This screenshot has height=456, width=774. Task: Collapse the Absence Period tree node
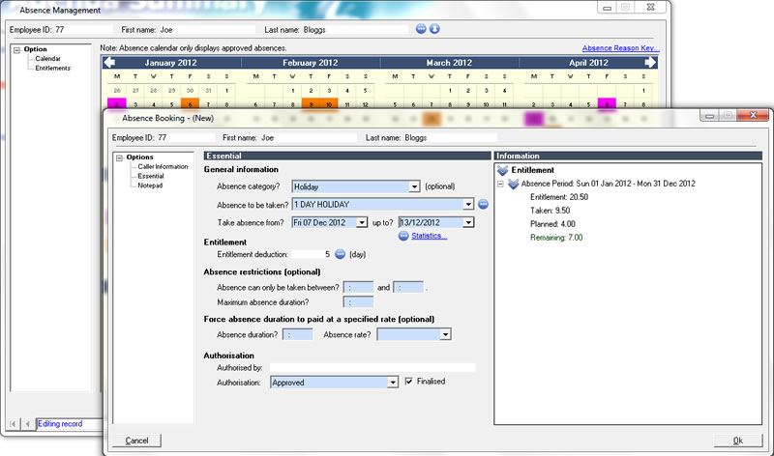click(x=500, y=183)
